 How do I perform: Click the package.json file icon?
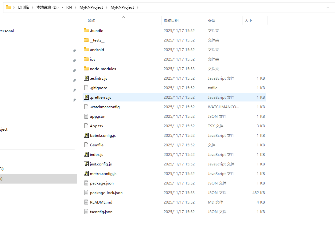[x=86, y=183]
